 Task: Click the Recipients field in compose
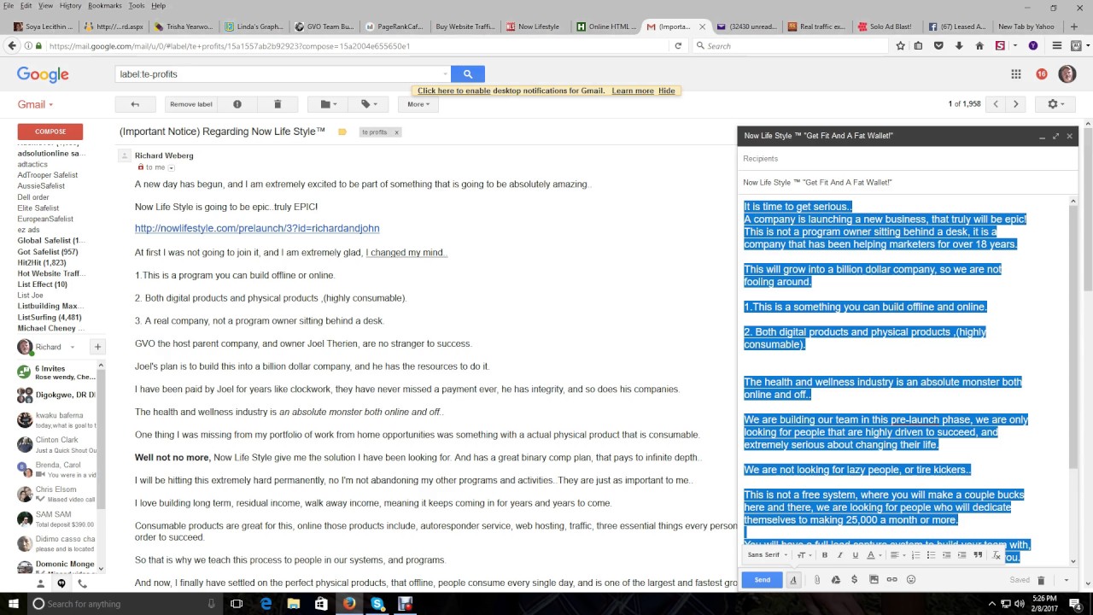click(x=908, y=158)
